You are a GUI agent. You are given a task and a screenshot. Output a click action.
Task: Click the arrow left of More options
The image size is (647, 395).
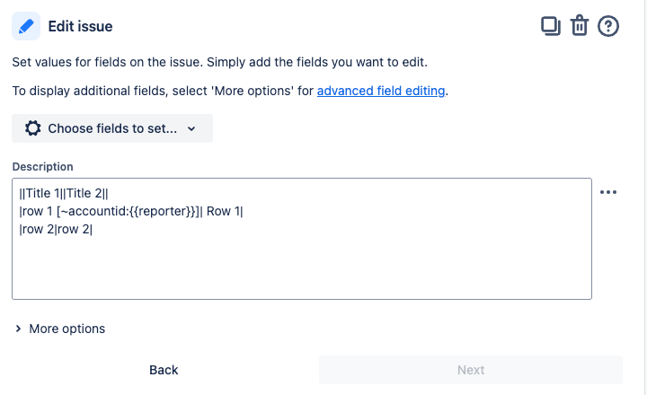click(x=19, y=329)
